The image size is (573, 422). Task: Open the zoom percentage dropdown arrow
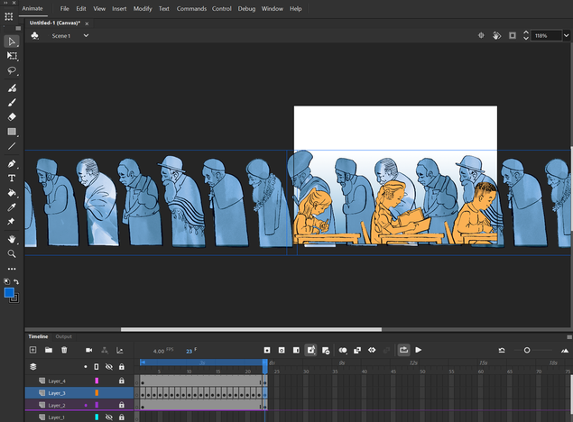click(566, 35)
